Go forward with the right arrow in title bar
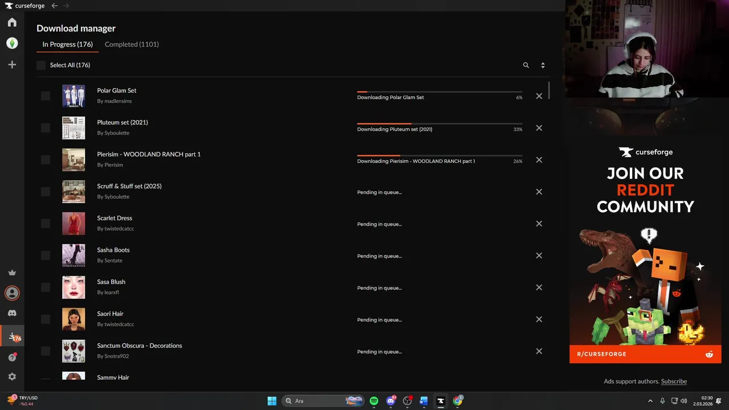This screenshot has width=729, height=410. coord(66,6)
